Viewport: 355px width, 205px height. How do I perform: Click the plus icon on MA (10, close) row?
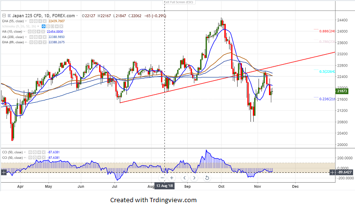[38, 32]
